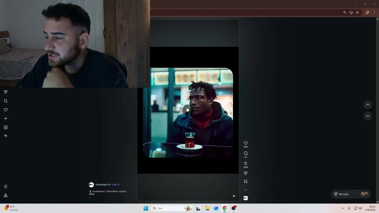Open the Task View icon on the taskbar

(x=198, y=208)
